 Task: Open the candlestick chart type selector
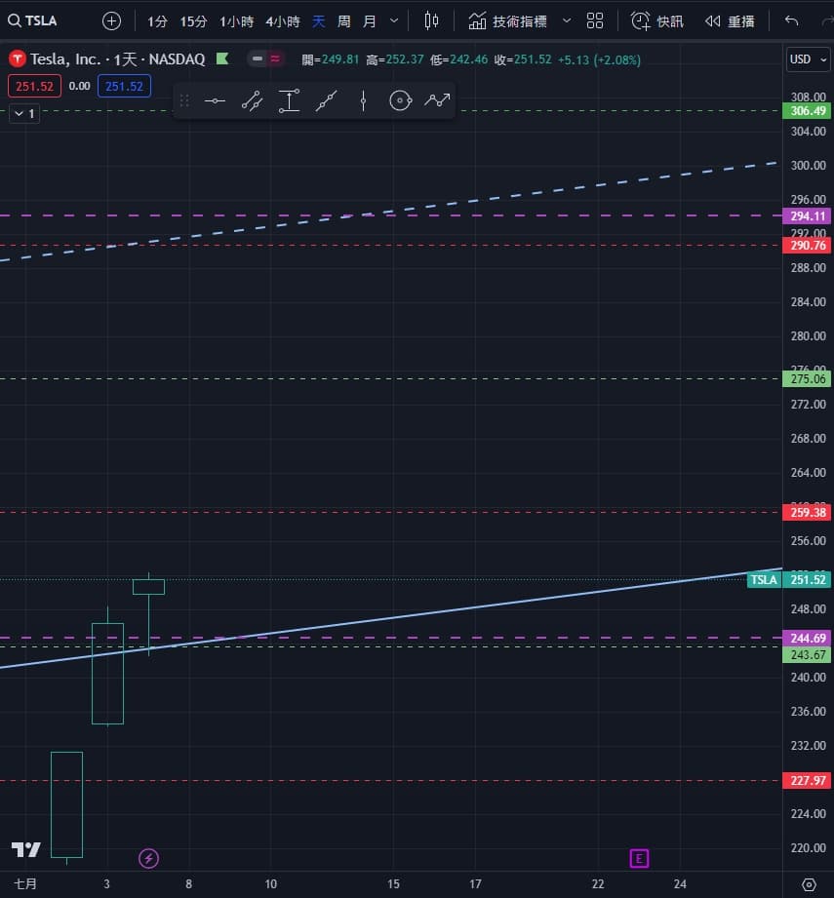tap(432, 20)
